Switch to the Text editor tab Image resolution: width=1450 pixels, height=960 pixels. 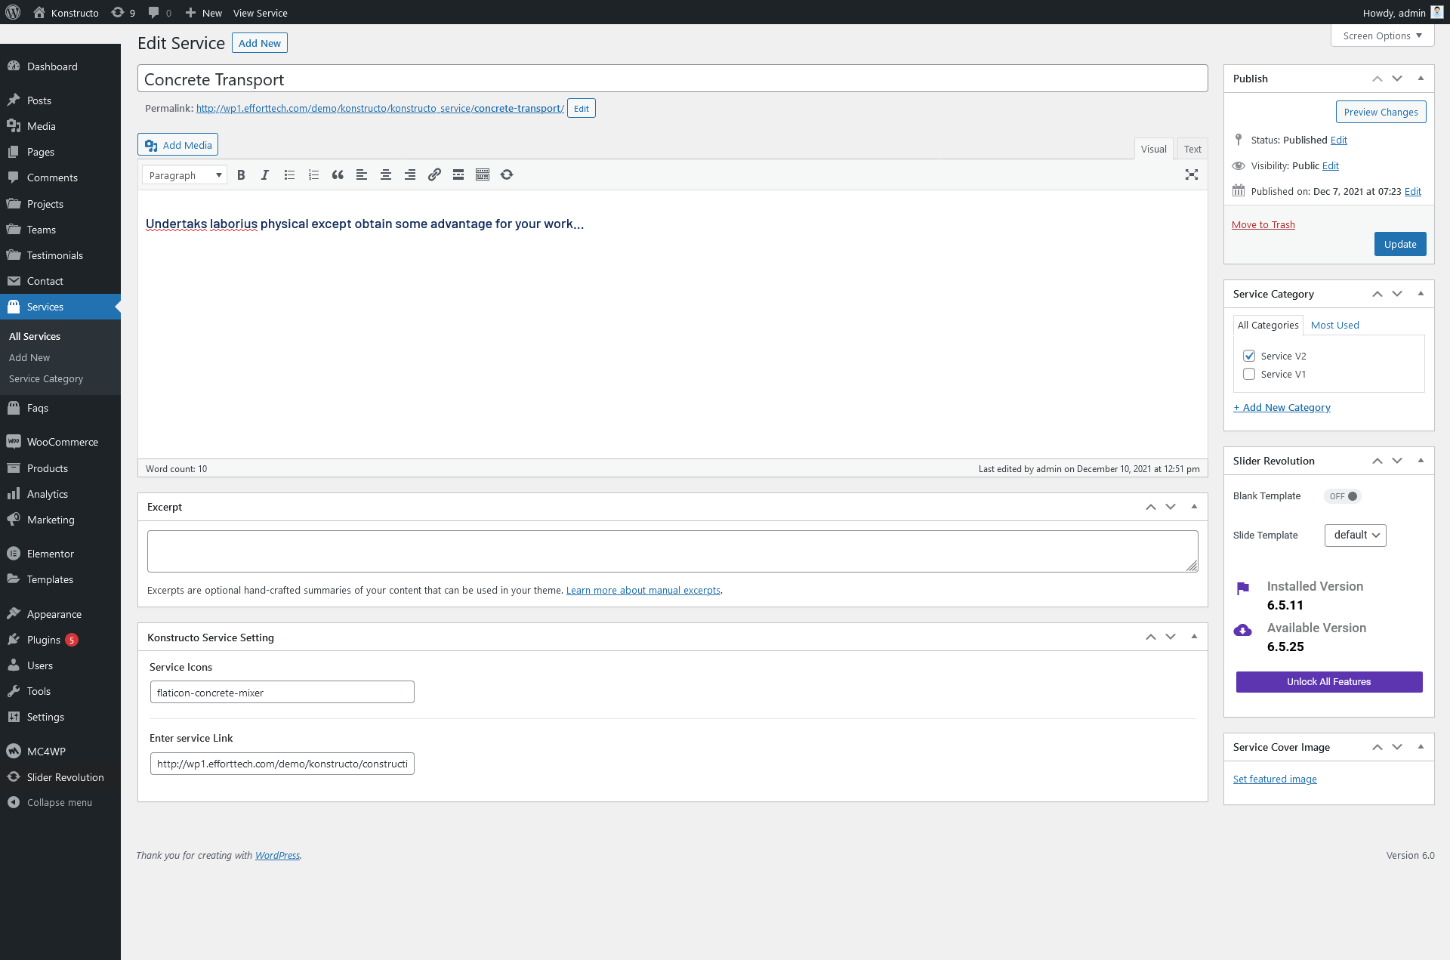coord(1192,149)
